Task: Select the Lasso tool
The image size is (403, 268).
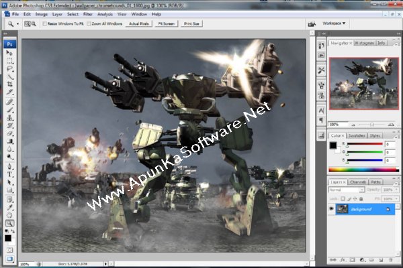Action: (x=9, y=69)
